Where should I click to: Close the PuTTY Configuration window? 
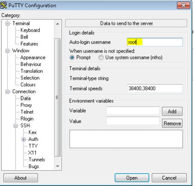coord(183,5)
